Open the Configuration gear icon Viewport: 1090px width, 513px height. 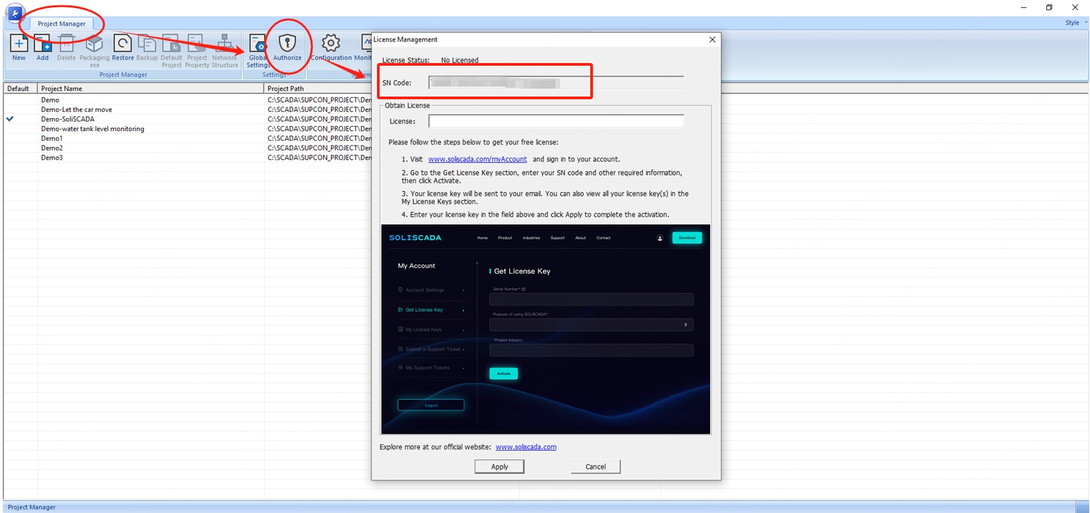click(331, 48)
